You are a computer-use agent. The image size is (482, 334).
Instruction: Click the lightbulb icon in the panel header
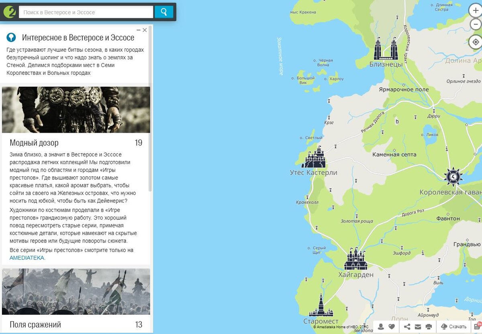(11, 38)
